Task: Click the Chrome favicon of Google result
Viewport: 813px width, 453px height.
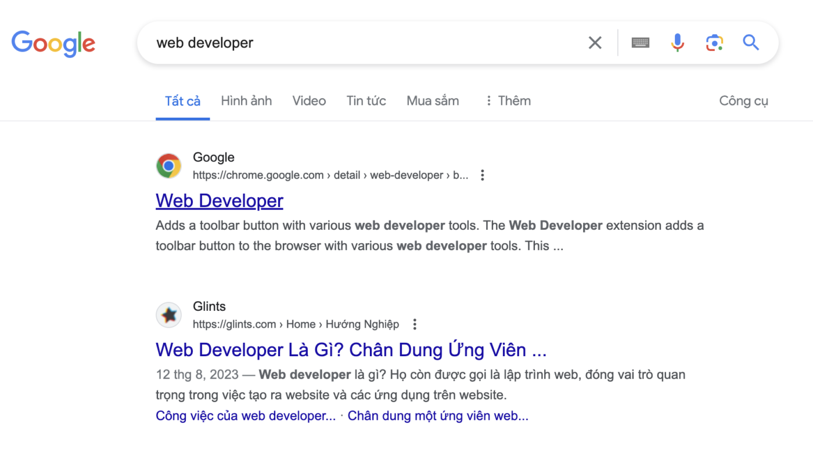Action: coord(168,166)
